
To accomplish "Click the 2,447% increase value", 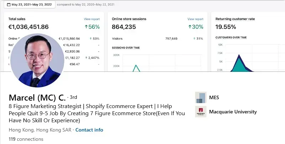I will [x=92, y=58].
